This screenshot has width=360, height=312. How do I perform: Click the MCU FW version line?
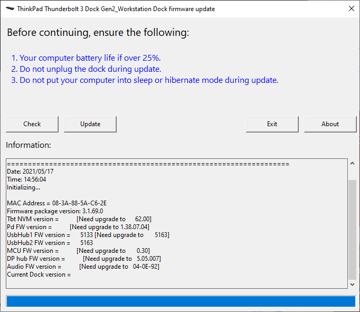[78, 251]
